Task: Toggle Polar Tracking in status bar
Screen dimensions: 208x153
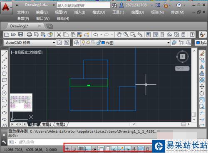Action: coord(94,149)
